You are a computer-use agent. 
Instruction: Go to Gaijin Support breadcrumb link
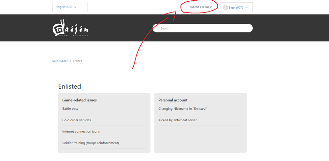[x=60, y=61]
